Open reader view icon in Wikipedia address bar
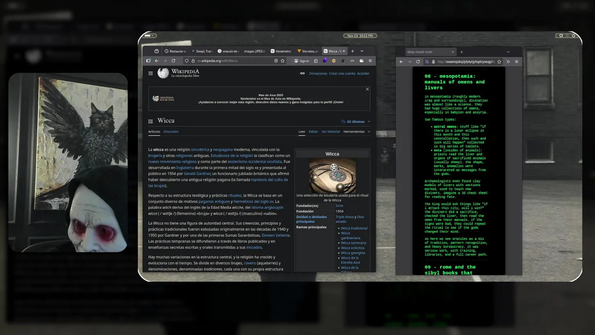This screenshot has height=335, width=595. (276, 61)
